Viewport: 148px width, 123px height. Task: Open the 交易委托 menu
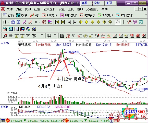pyautogui.click(x=92, y=9)
